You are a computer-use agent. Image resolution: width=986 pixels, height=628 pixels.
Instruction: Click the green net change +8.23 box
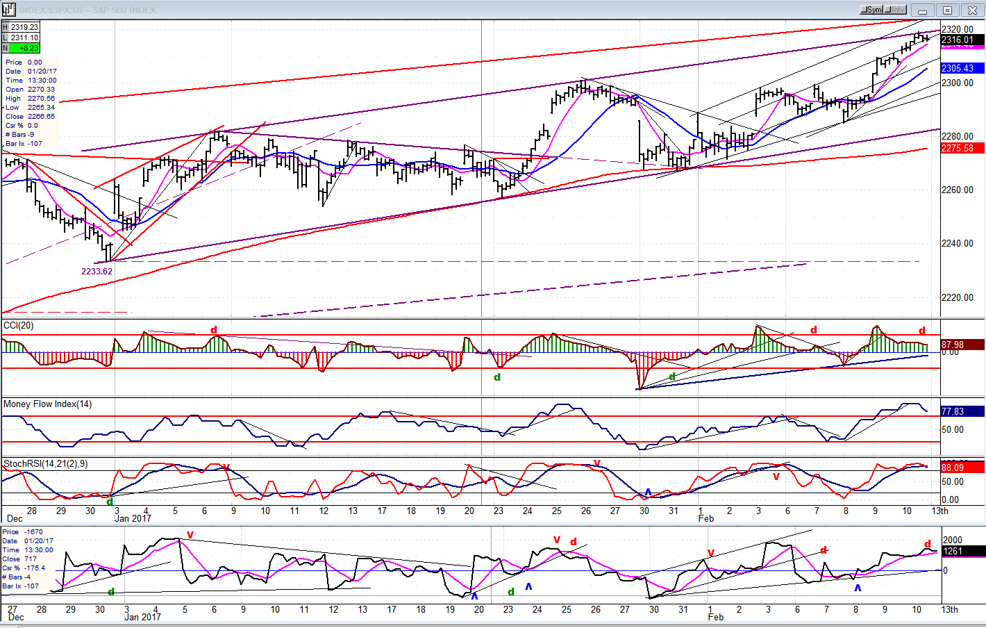(21, 48)
